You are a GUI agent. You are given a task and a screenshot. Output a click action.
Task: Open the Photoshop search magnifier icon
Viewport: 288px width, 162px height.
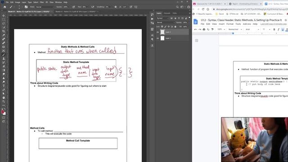[x=177, y=7]
